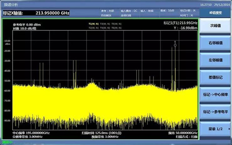232x145 pixels.
Task: Select the 左邻峰值 softkey
Action: pyautogui.click(x=215, y=60)
